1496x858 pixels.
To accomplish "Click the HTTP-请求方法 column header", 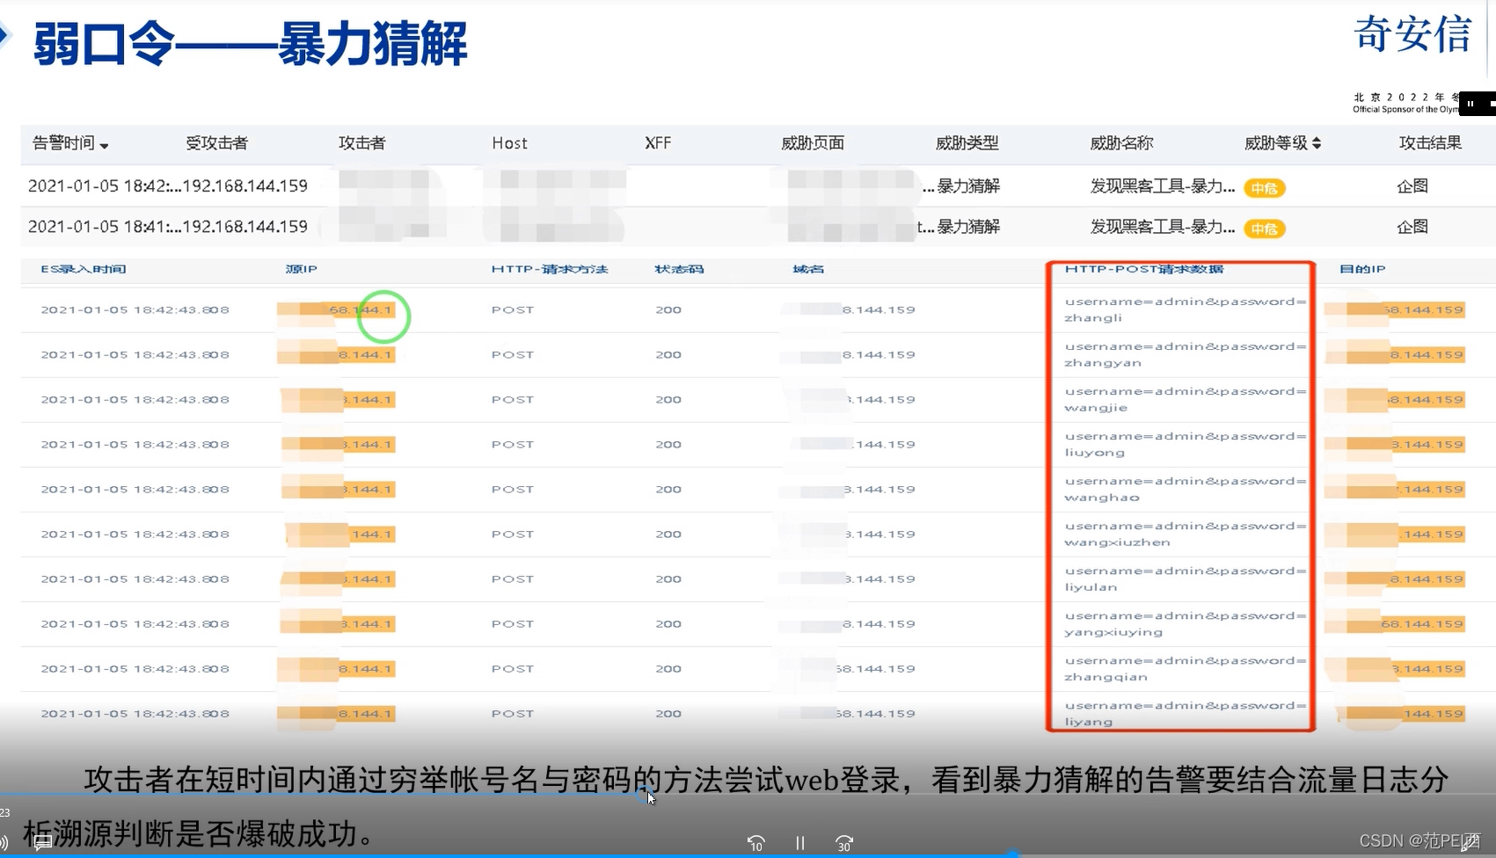I will click(x=550, y=269).
